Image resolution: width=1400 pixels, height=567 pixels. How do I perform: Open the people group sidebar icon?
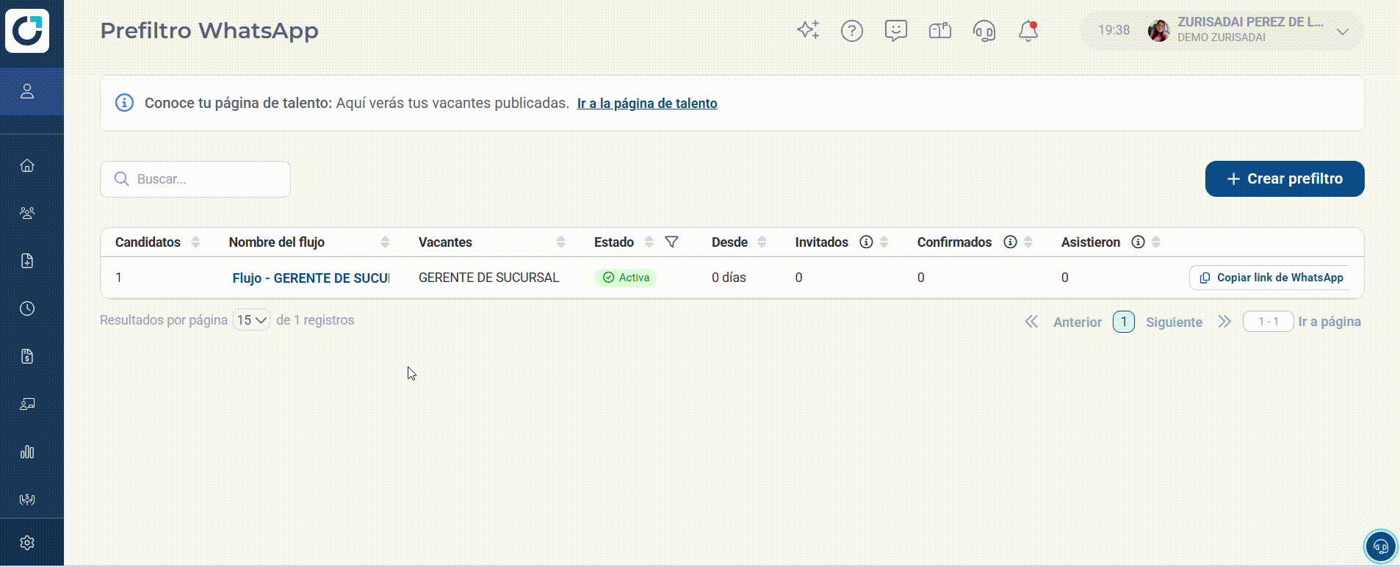click(x=27, y=213)
